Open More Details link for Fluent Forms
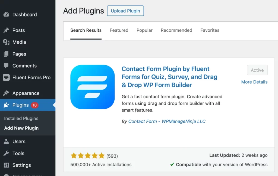This screenshot has height=176, width=278. click(254, 82)
